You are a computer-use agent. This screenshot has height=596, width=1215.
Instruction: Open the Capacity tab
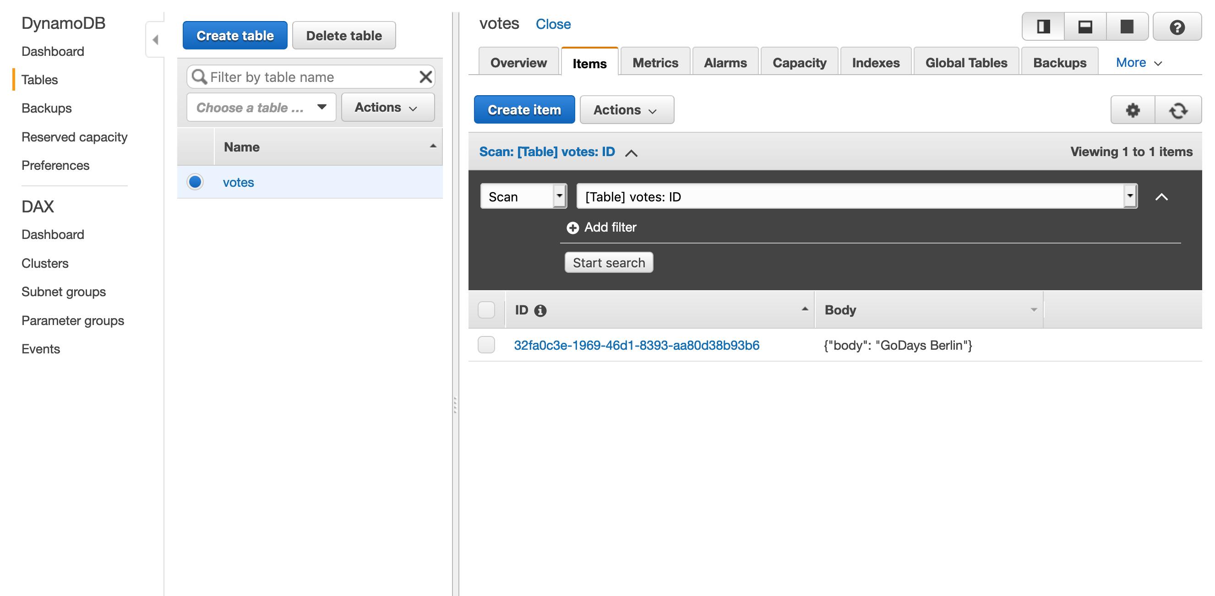pyautogui.click(x=799, y=63)
